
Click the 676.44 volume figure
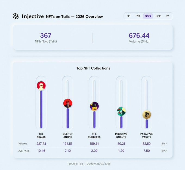139,35
